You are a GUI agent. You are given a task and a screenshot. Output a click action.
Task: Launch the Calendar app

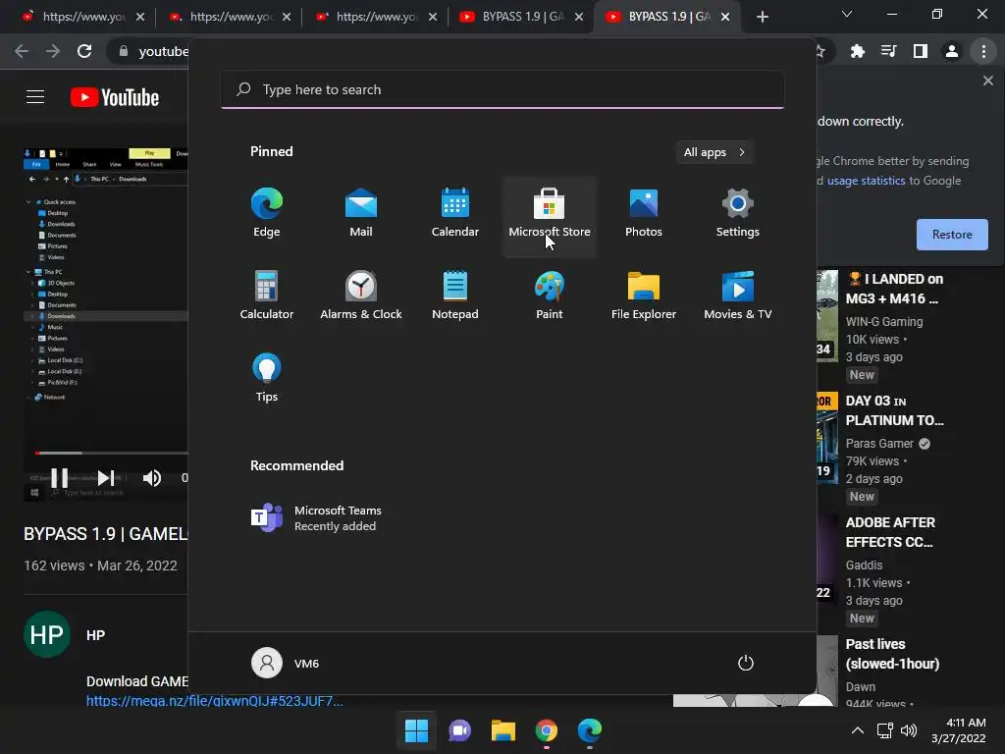(455, 213)
